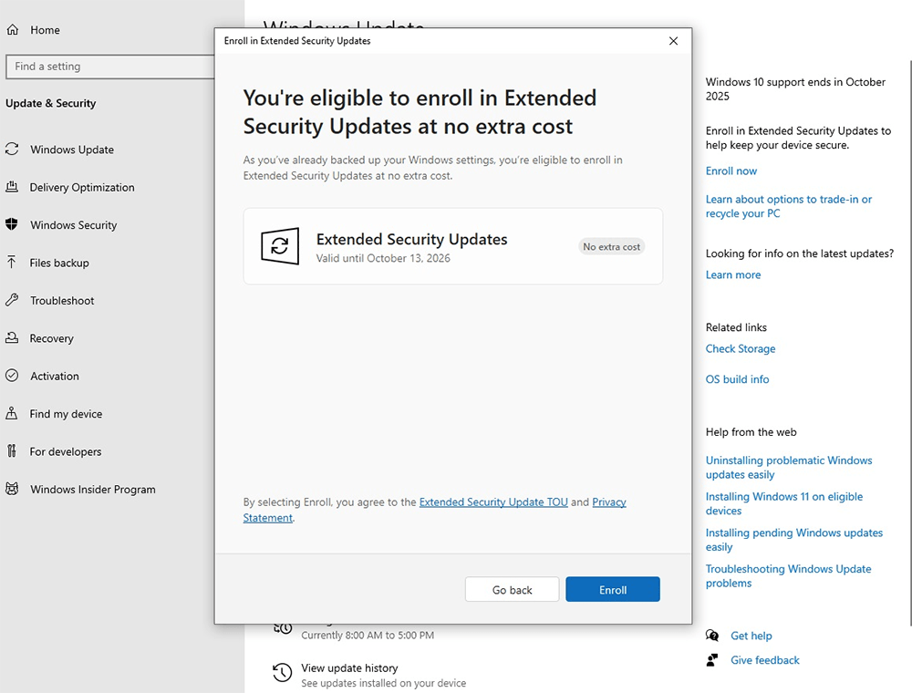Click the Windows Security shield icon
Screen dimensions: 912x693
(x=14, y=225)
